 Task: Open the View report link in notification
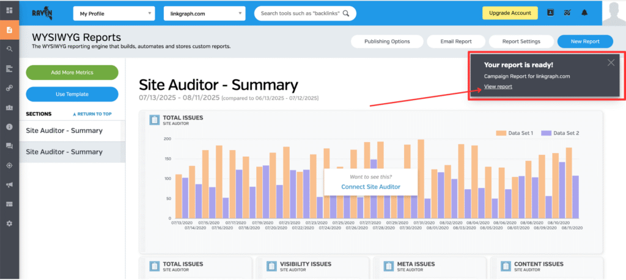(x=498, y=87)
